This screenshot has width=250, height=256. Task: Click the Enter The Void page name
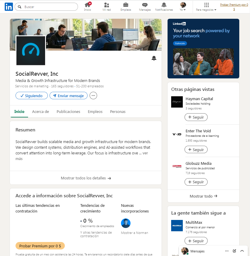pos(198,131)
